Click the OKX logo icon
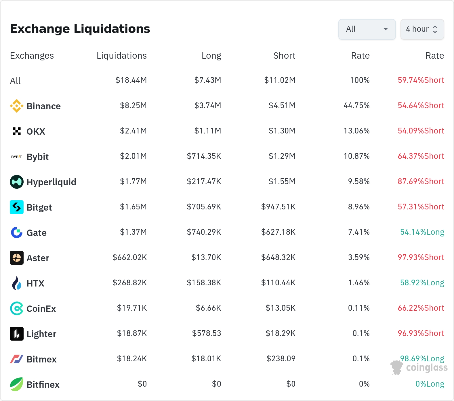Viewport: 454px width, 401px height. coord(17,131)
